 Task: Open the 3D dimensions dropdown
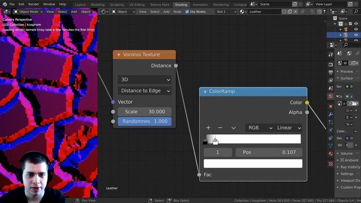pyautogui.click(x=145, y=80)
